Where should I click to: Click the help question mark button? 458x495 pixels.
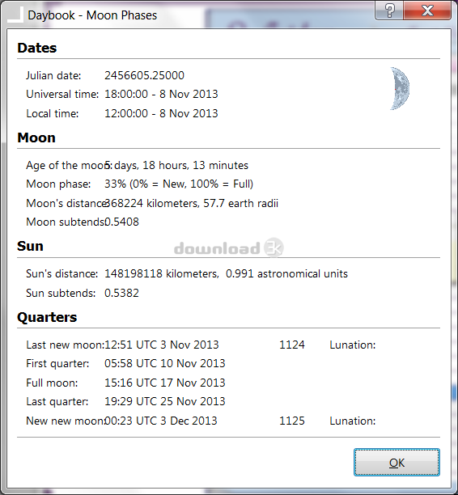pos(389,11)
